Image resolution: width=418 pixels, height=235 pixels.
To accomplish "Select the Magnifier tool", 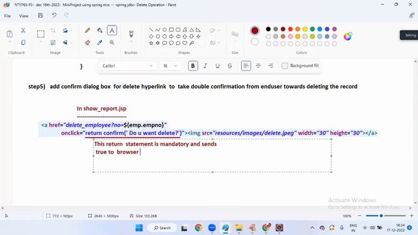I will point(112,42).
